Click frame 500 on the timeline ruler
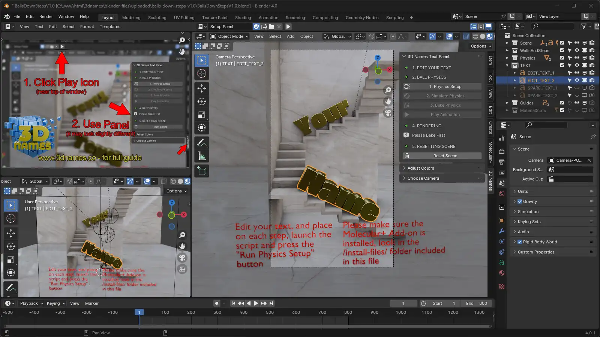The height and width of the screenshot is (337, 600). pos(270,312)
